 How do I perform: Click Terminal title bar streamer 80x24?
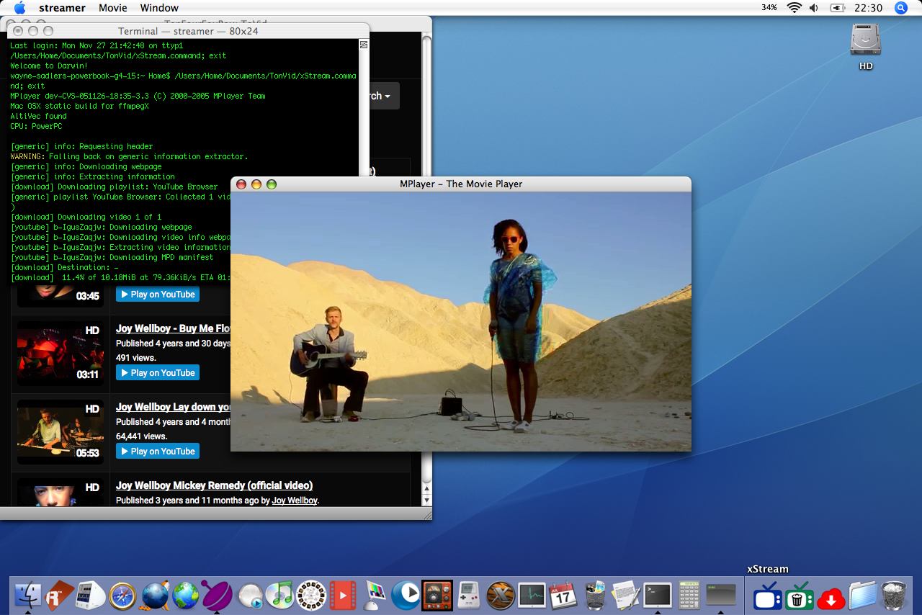point(188,31)
